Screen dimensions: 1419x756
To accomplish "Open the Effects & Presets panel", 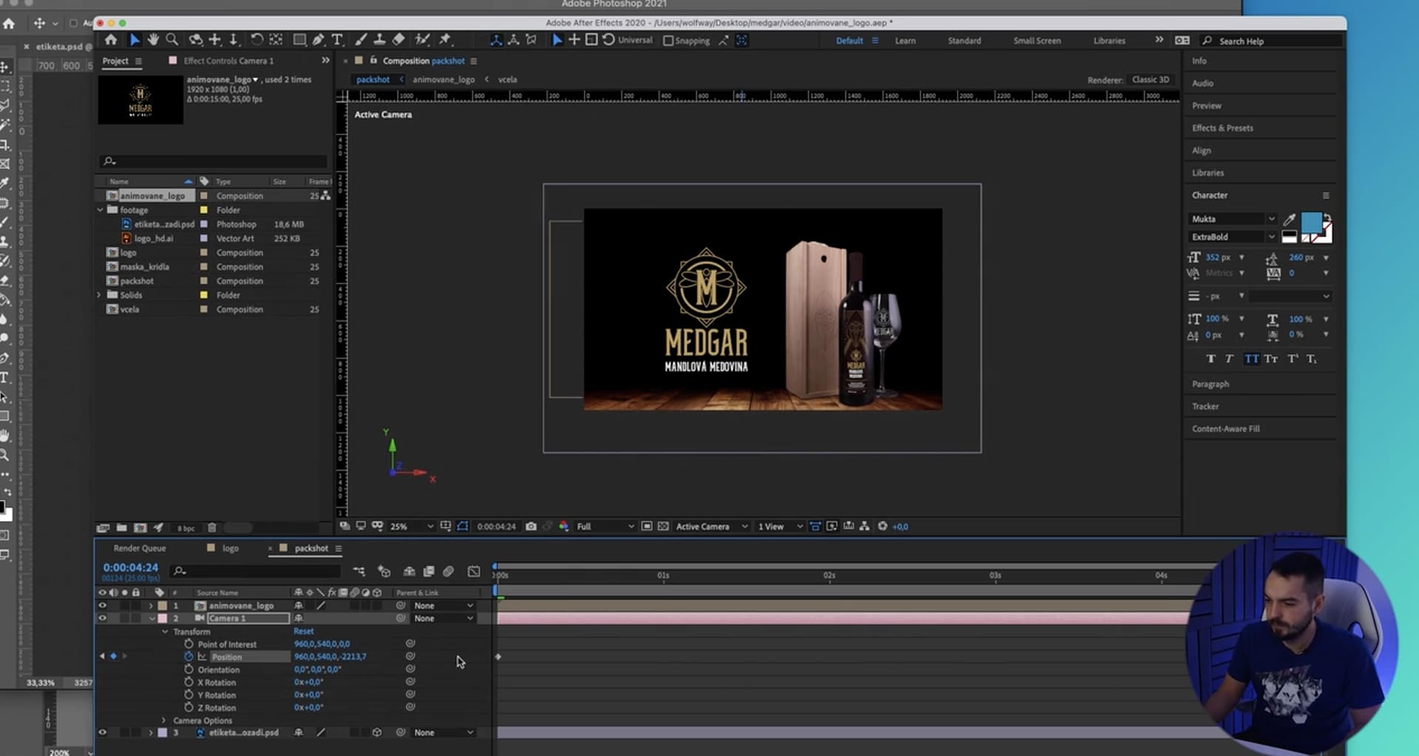I will pyautogui.click(x=1222, y=128).
